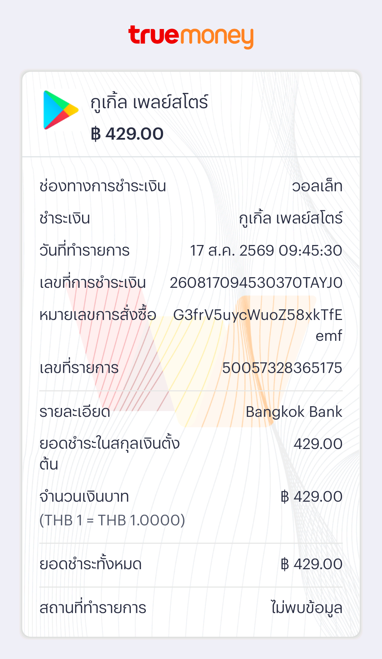Image resolution: width=382 pixels, height=659 pixels.
Task: Tap the location value ไม่พบข้อมูล
Action: tap(307, 608)
